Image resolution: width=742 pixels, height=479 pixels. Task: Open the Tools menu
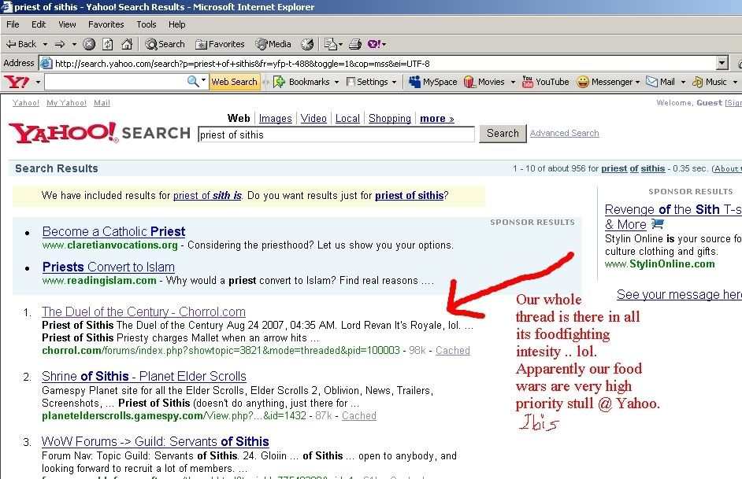pos(147,24)
